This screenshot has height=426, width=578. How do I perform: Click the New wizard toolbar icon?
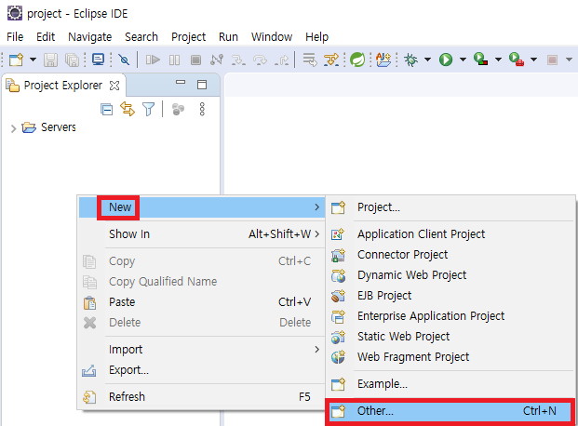(x=16, y=60)
